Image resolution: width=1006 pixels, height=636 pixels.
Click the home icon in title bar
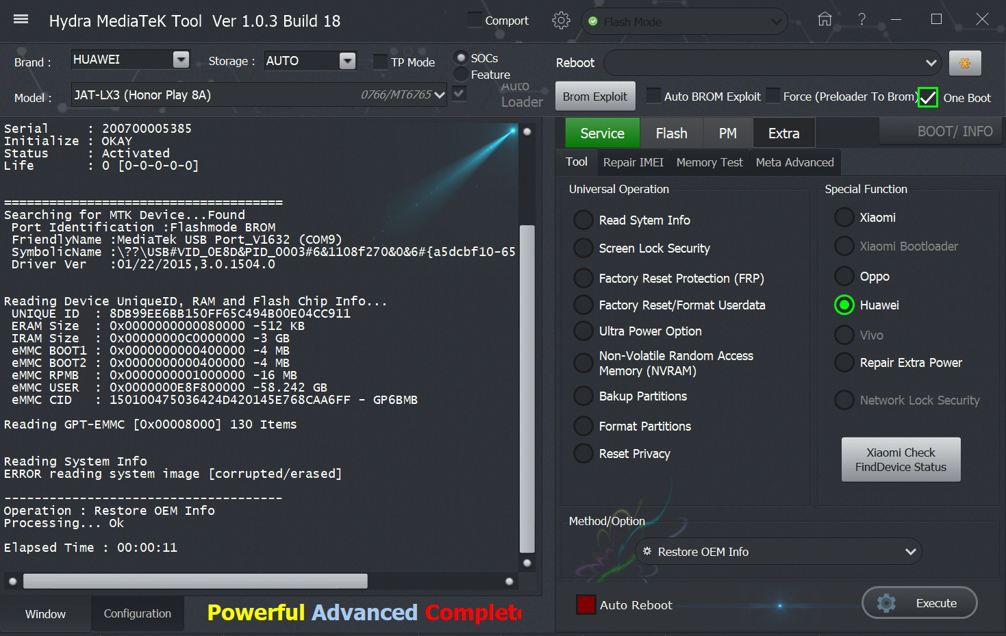(x=825, y=20)
